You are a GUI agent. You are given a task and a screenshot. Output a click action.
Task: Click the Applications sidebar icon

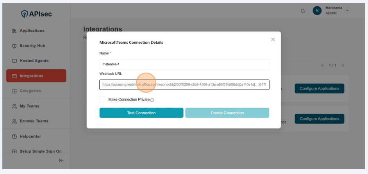(14, 31)
